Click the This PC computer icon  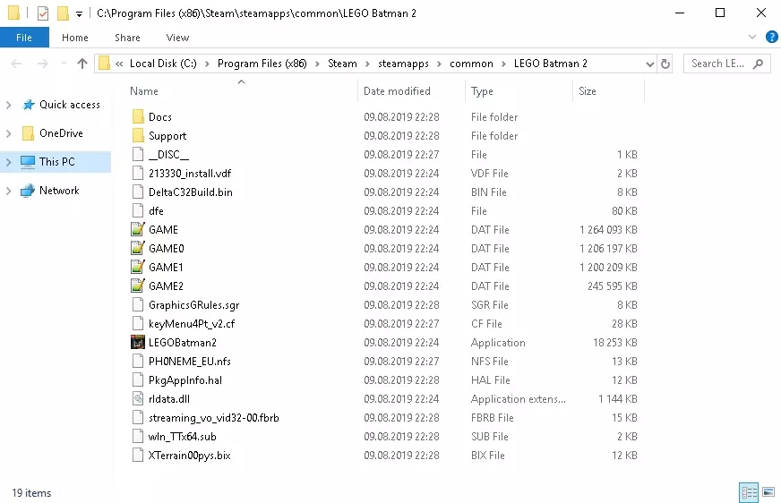[x=28, y=162]
